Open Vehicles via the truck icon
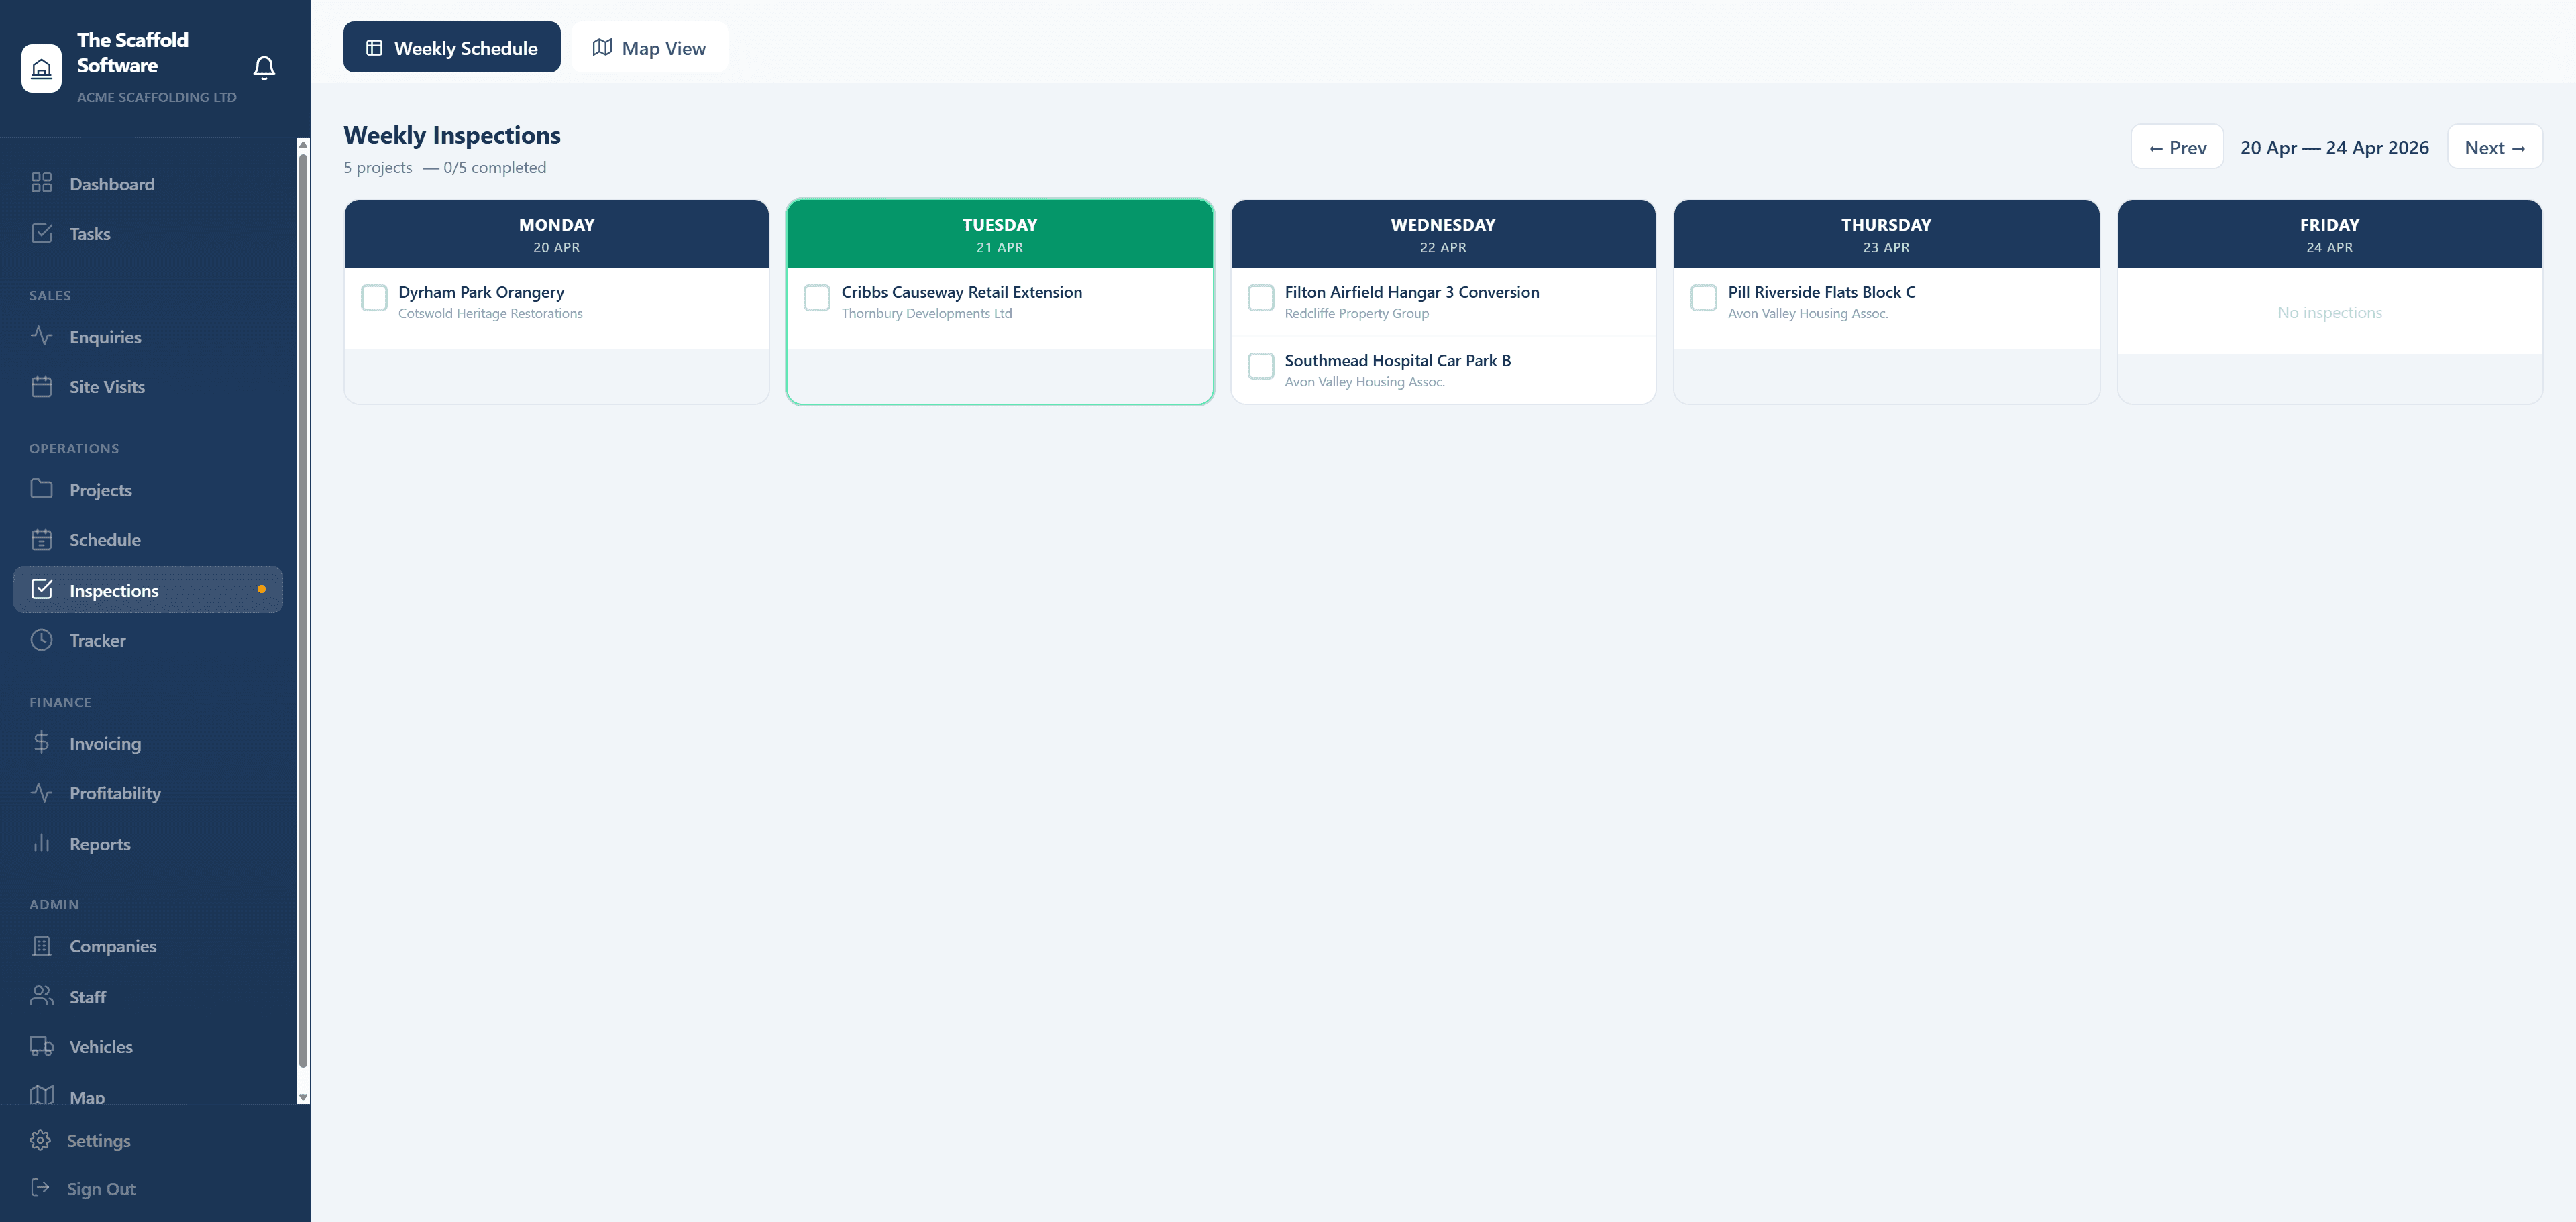This screenshot has width=2576, height=1222. 41,1046
